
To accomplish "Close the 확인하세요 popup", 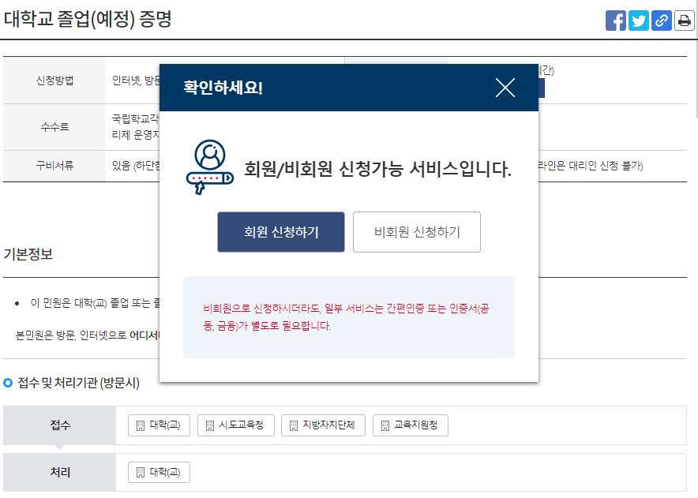I will click(506, 88).
